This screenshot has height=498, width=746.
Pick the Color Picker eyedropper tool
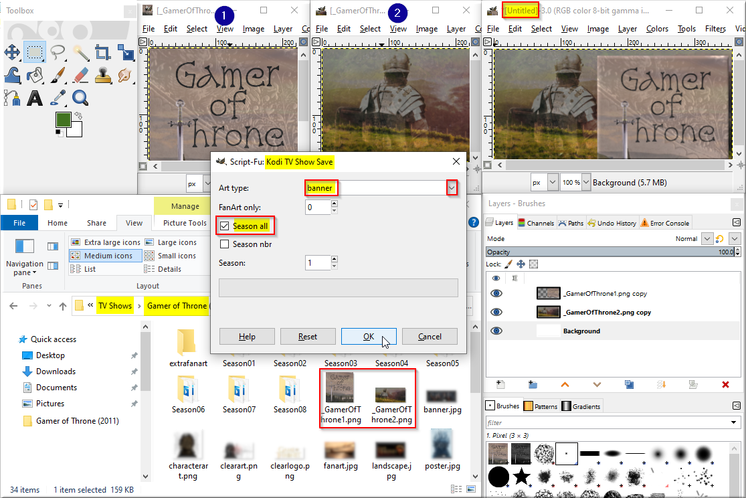click(58, 98)
